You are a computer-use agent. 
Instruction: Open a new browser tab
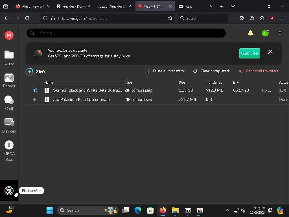pos(222,6)
